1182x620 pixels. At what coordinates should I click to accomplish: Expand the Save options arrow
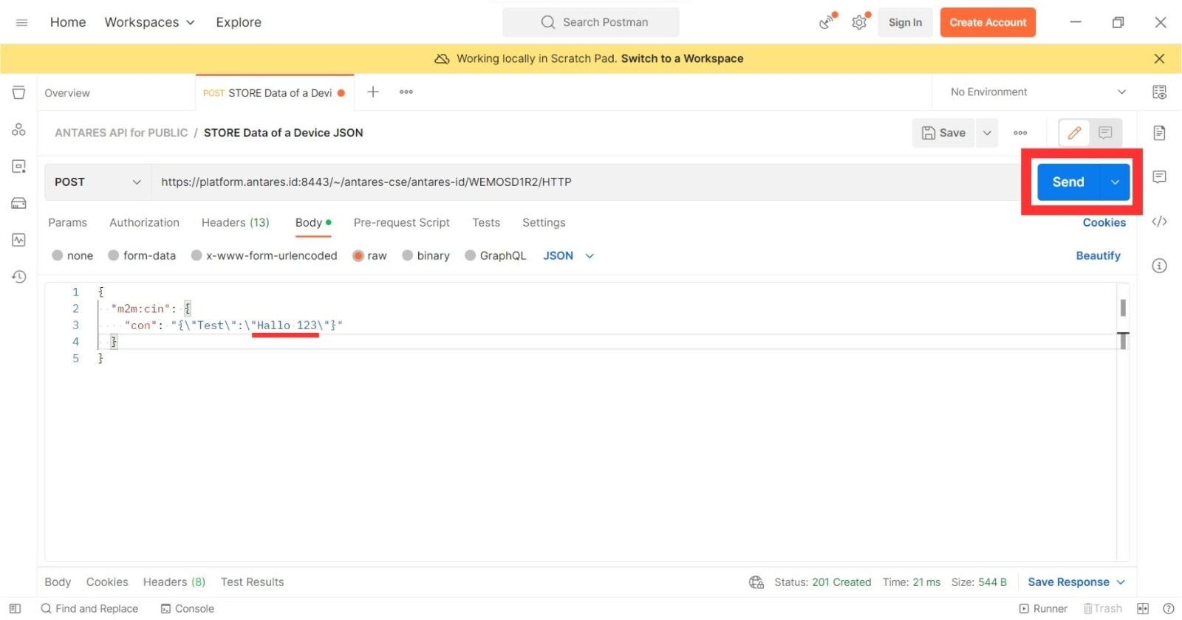987,133
